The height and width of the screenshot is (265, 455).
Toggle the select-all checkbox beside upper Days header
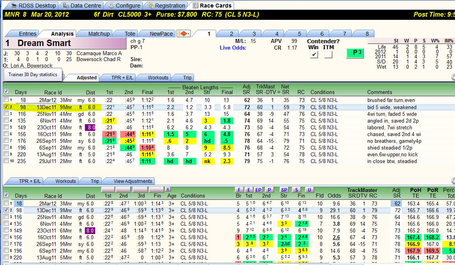[6, 91]
